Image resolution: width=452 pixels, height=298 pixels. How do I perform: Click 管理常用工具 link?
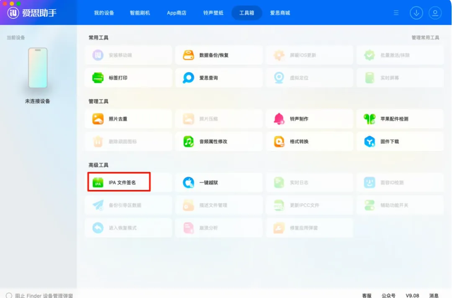425,38
